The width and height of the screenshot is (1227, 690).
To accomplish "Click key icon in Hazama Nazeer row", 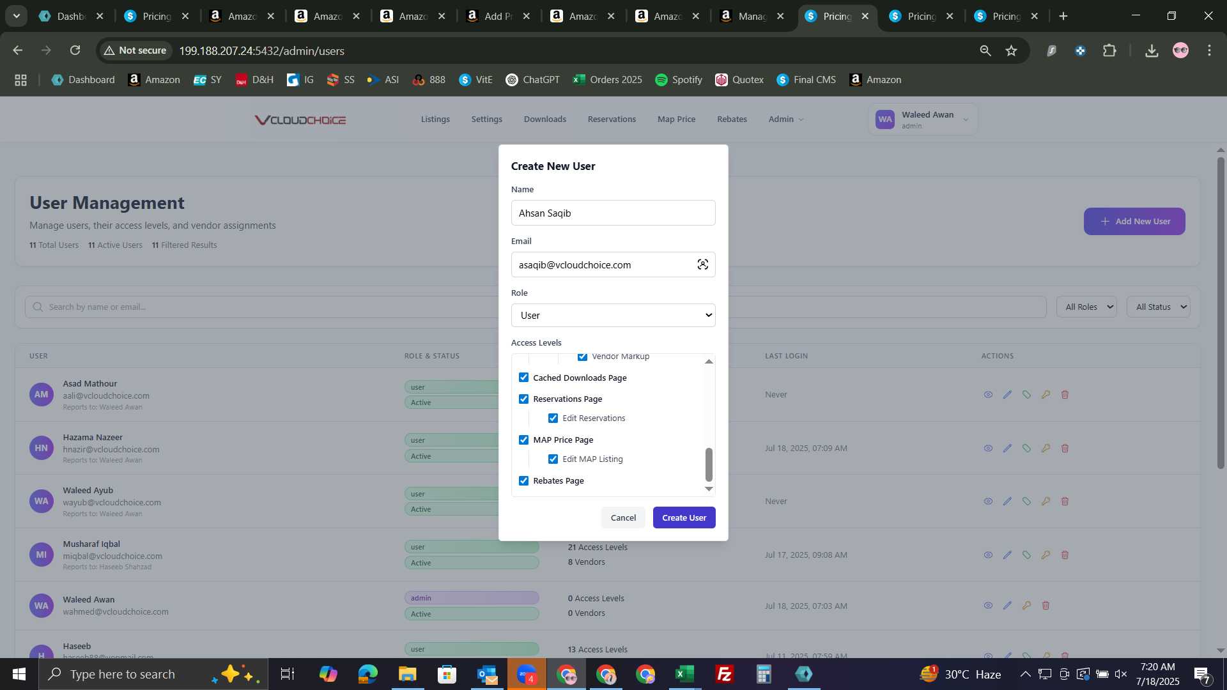I will coord(1046,448).
